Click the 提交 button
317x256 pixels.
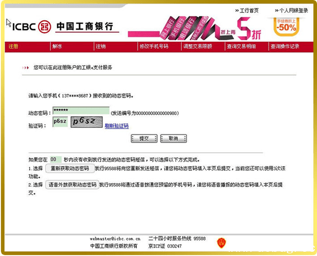(x=144, y=139)
